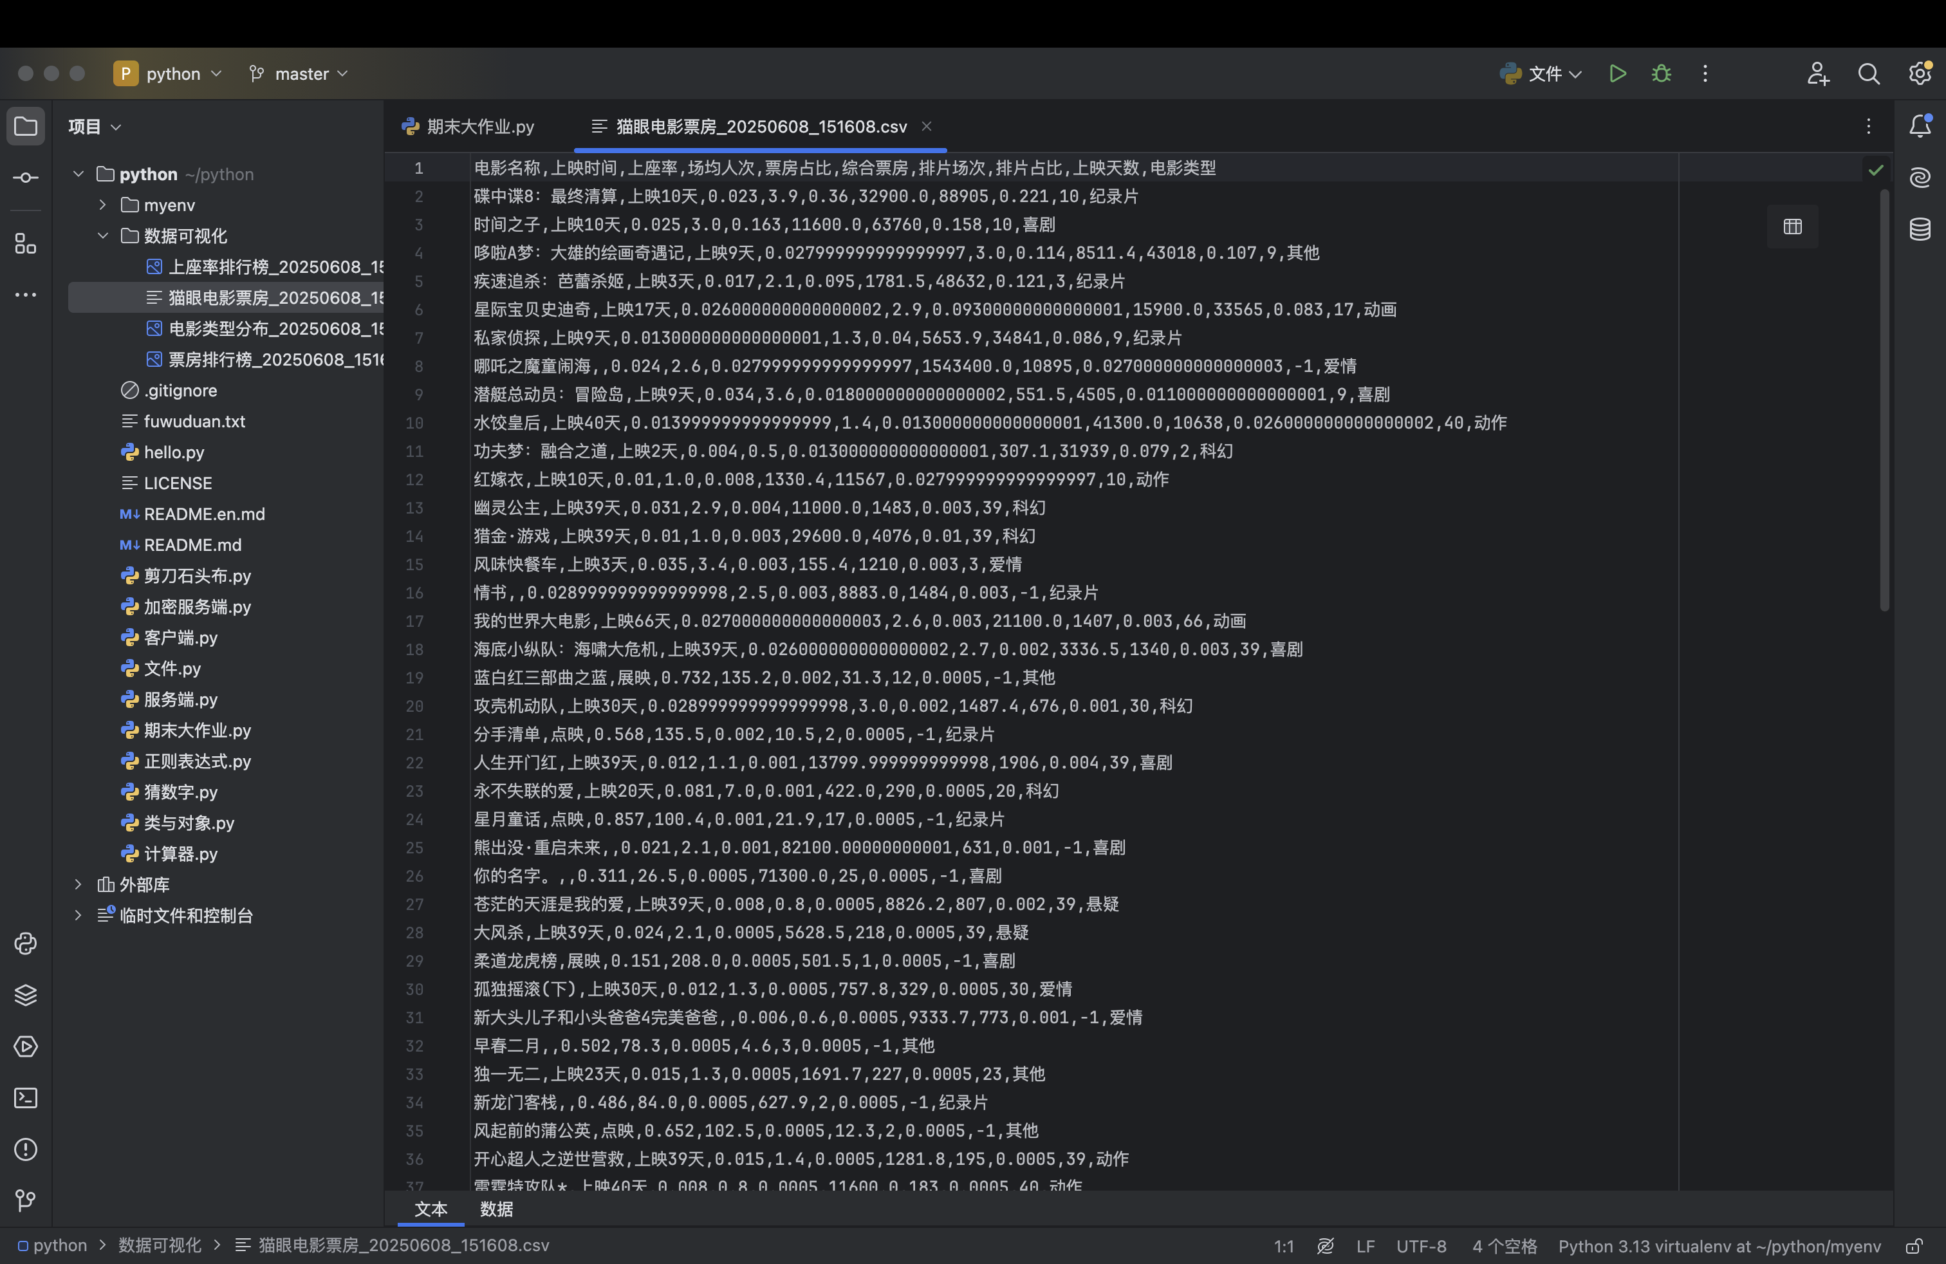Collapse the 数据可视化 folder

click(x=103, y=236)
